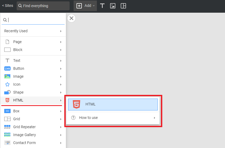Click the blue Box icon
Screen dimensions: 225x148
7,111
